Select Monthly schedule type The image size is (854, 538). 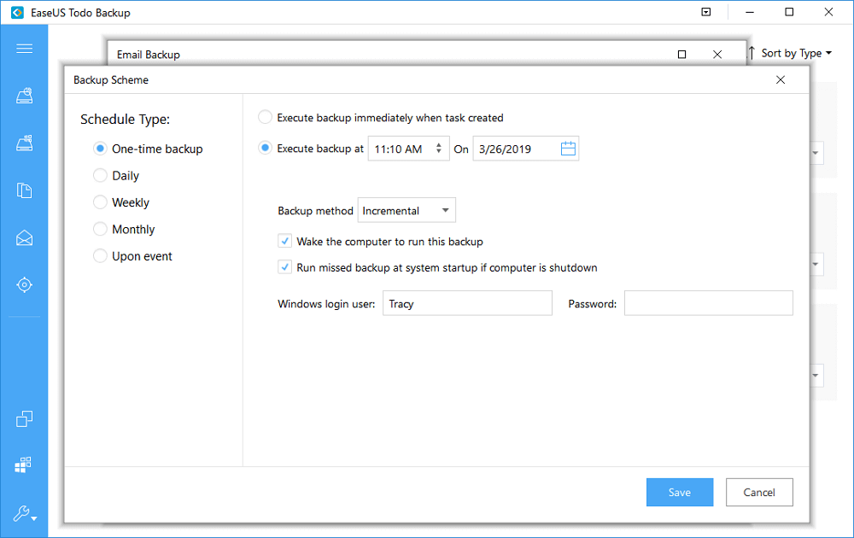[x=124, y=229]
